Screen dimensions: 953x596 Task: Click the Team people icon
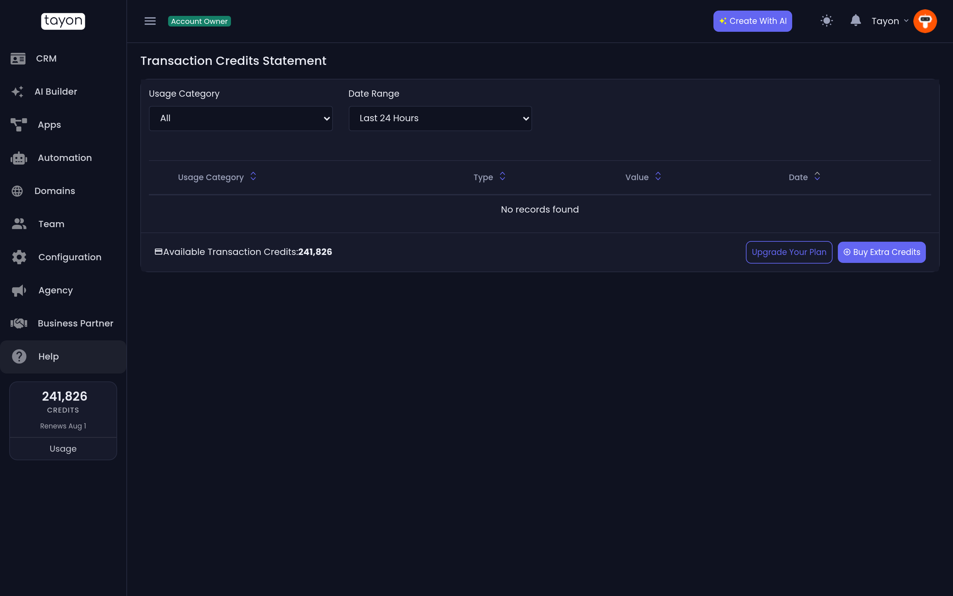pyautogui.click(x=19, y=224)
